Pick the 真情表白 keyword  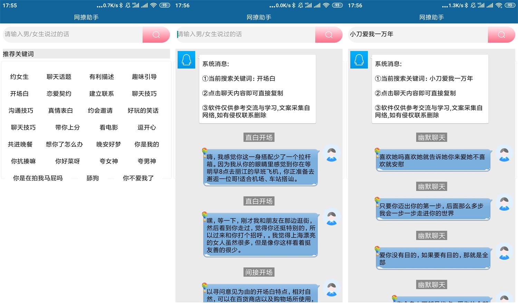coord(60,111)
